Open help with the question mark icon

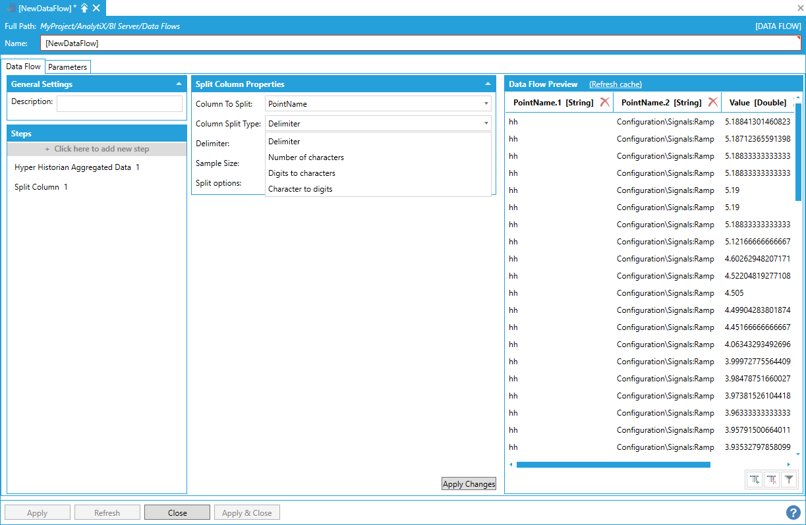pyautogui.click(x=793, y=512)
